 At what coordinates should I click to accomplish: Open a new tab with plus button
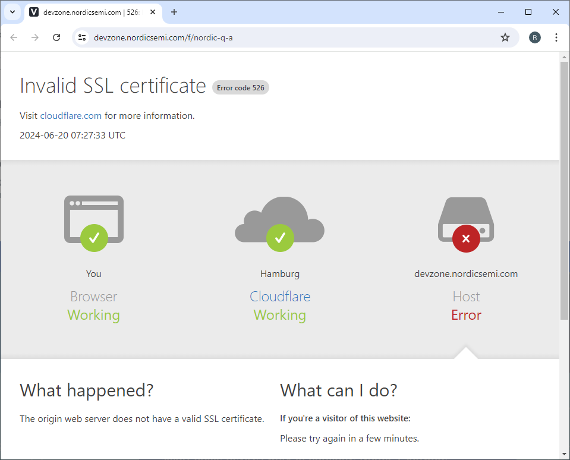[174, 12]
